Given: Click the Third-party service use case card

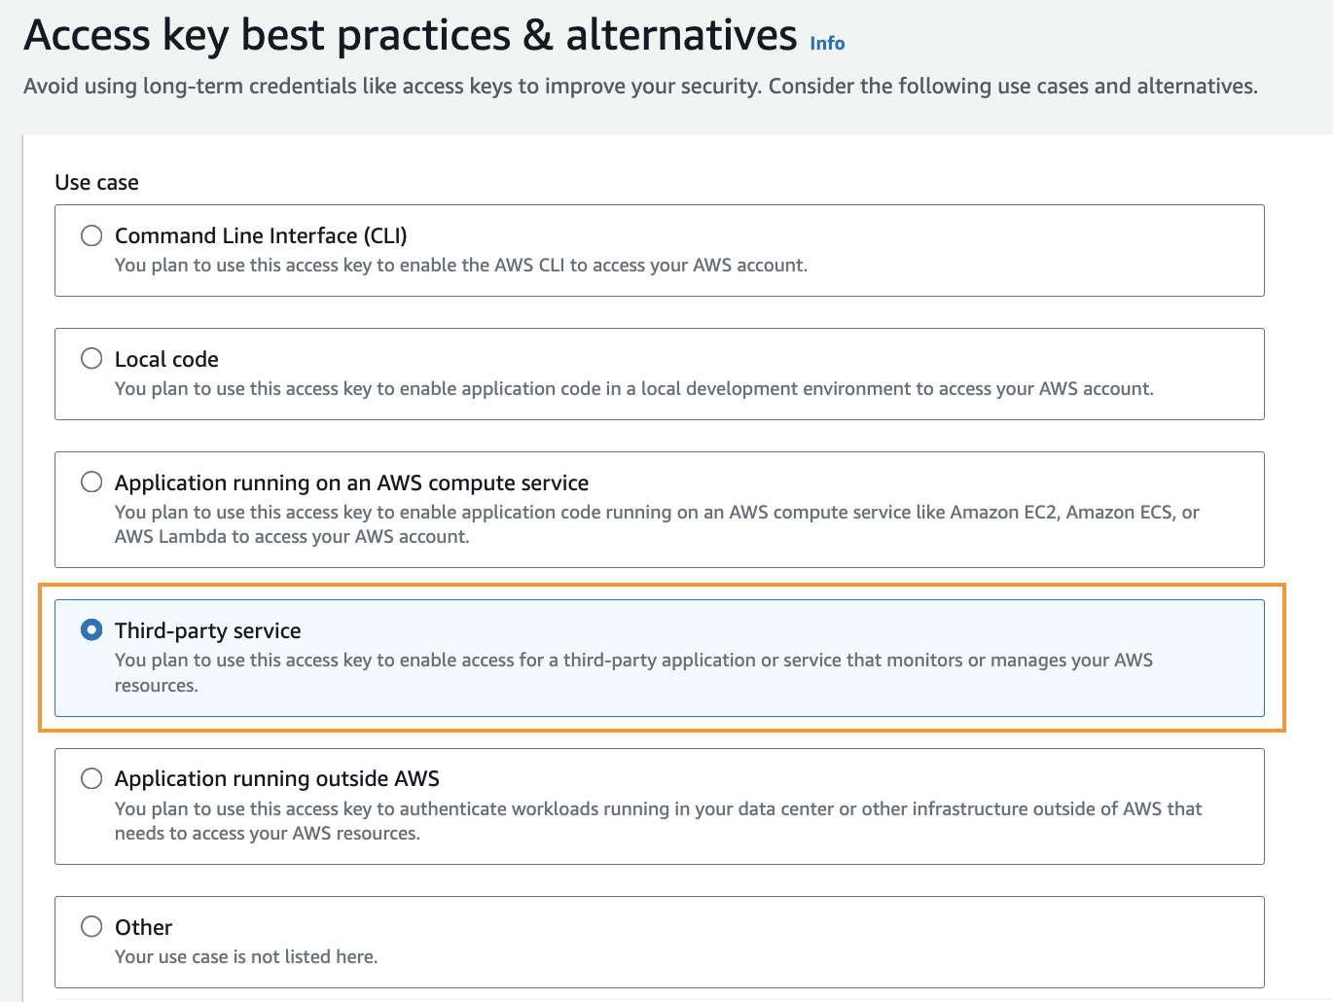Looking at the screenshot, I should coord(659,658).
